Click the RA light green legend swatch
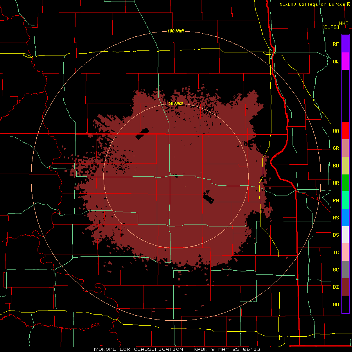This screenshot has height=352, width=352. point(345,200)
